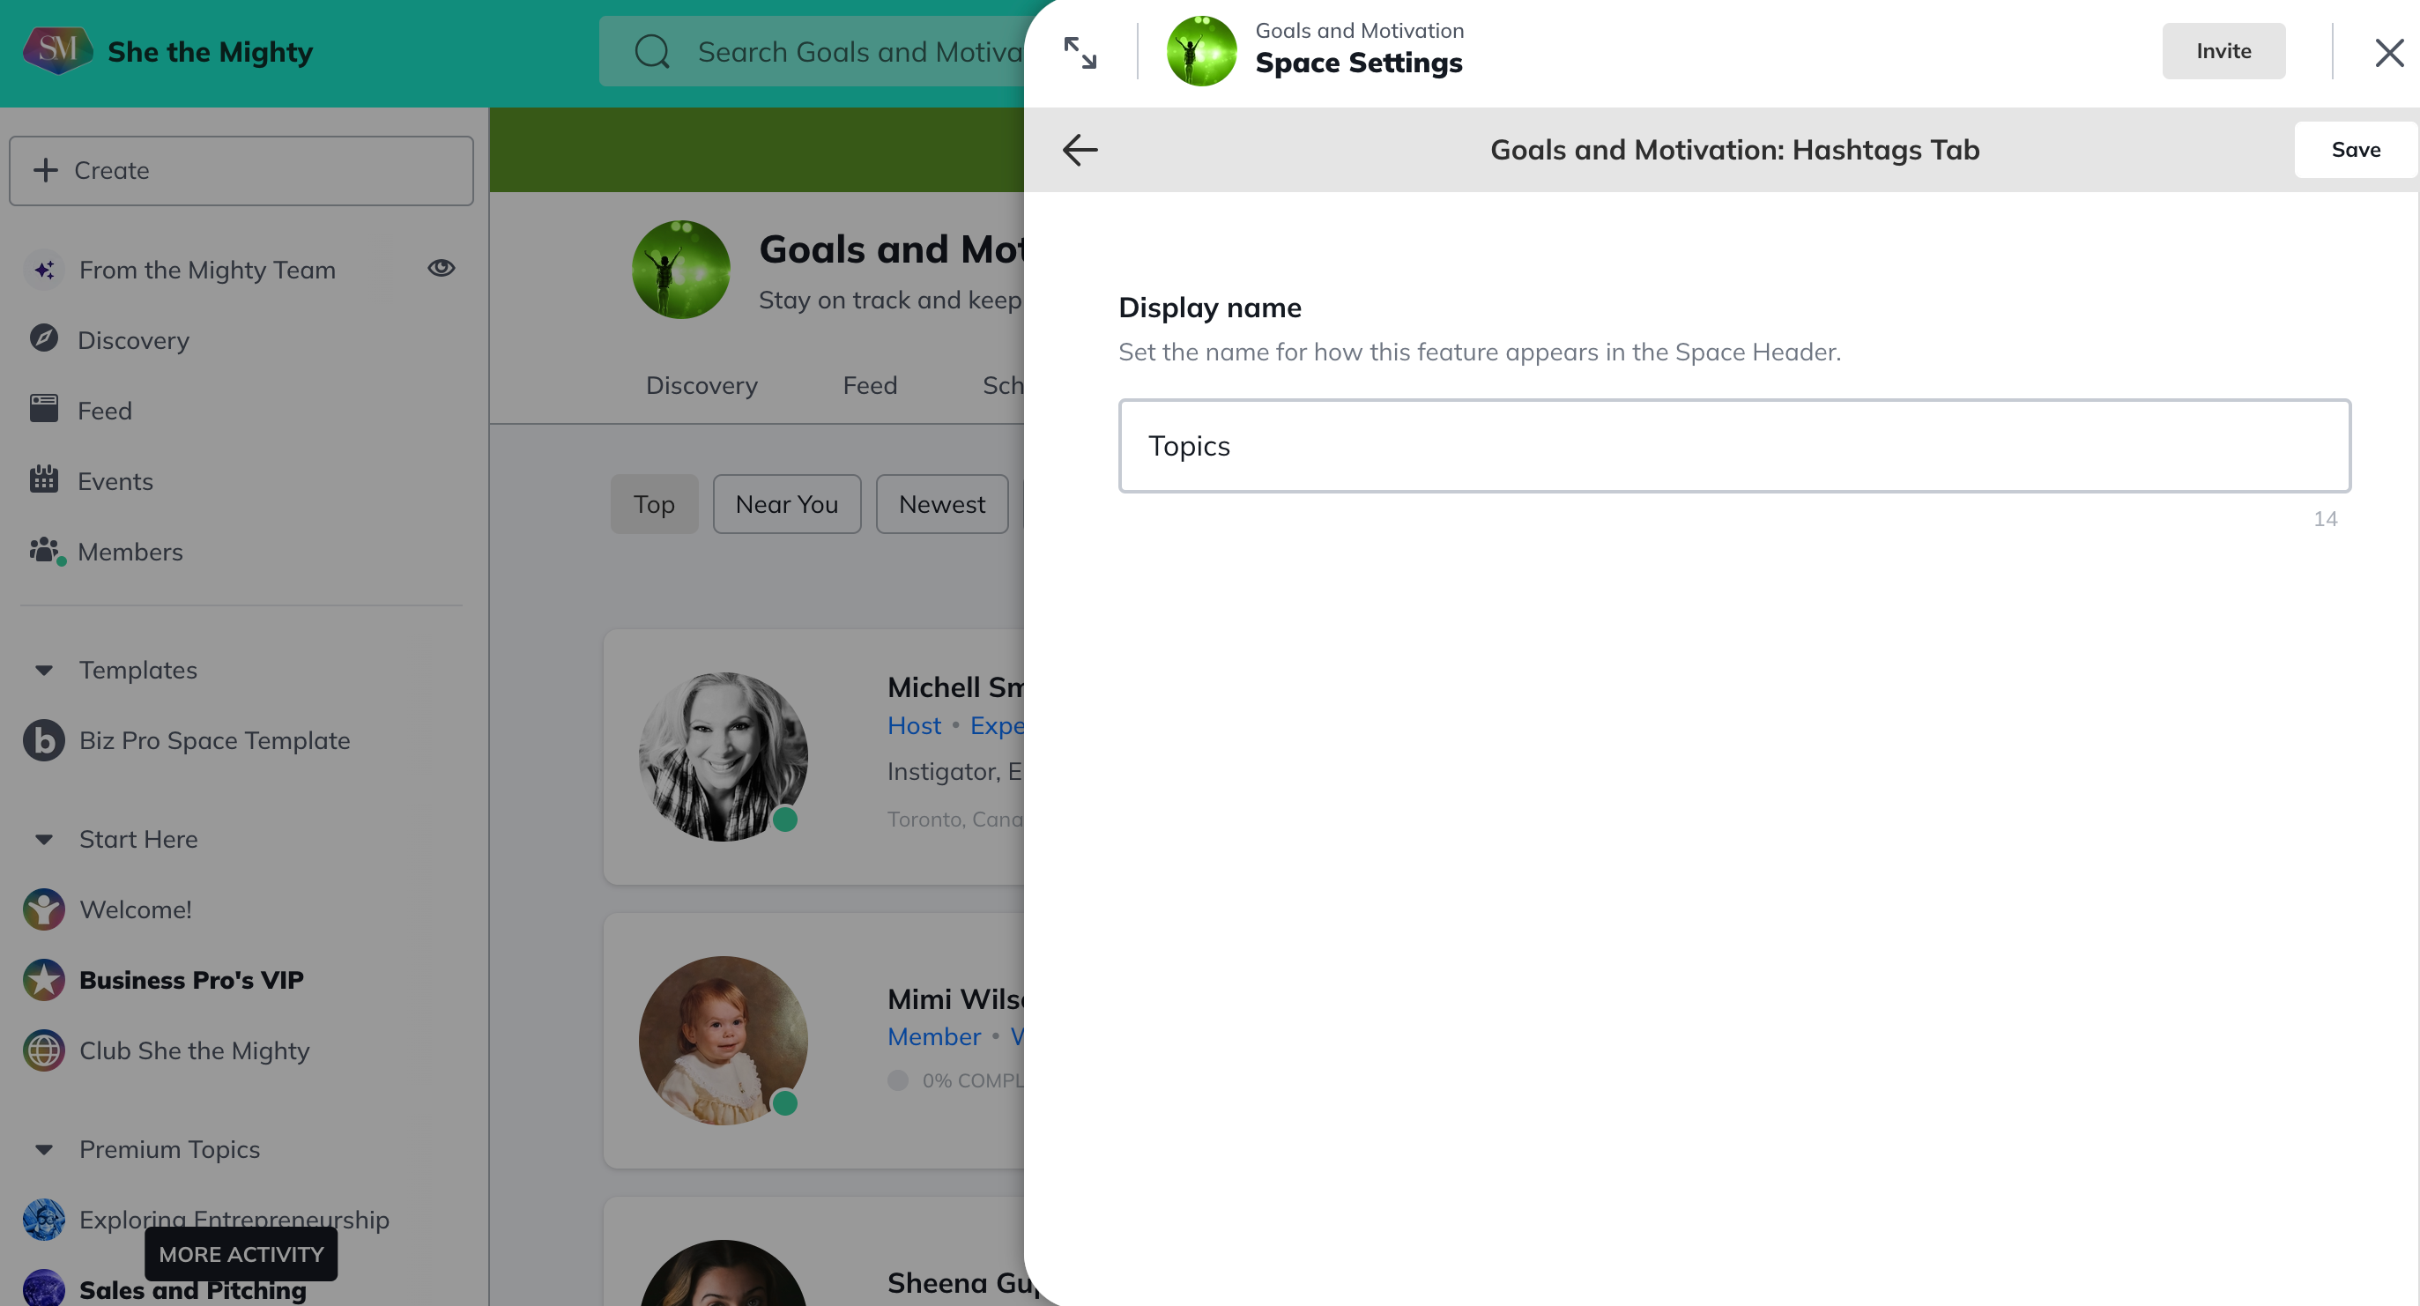Viewport: 2420px width, 1306px height.
Task: Collapse the Start Here section
Action: click(43, 839)
